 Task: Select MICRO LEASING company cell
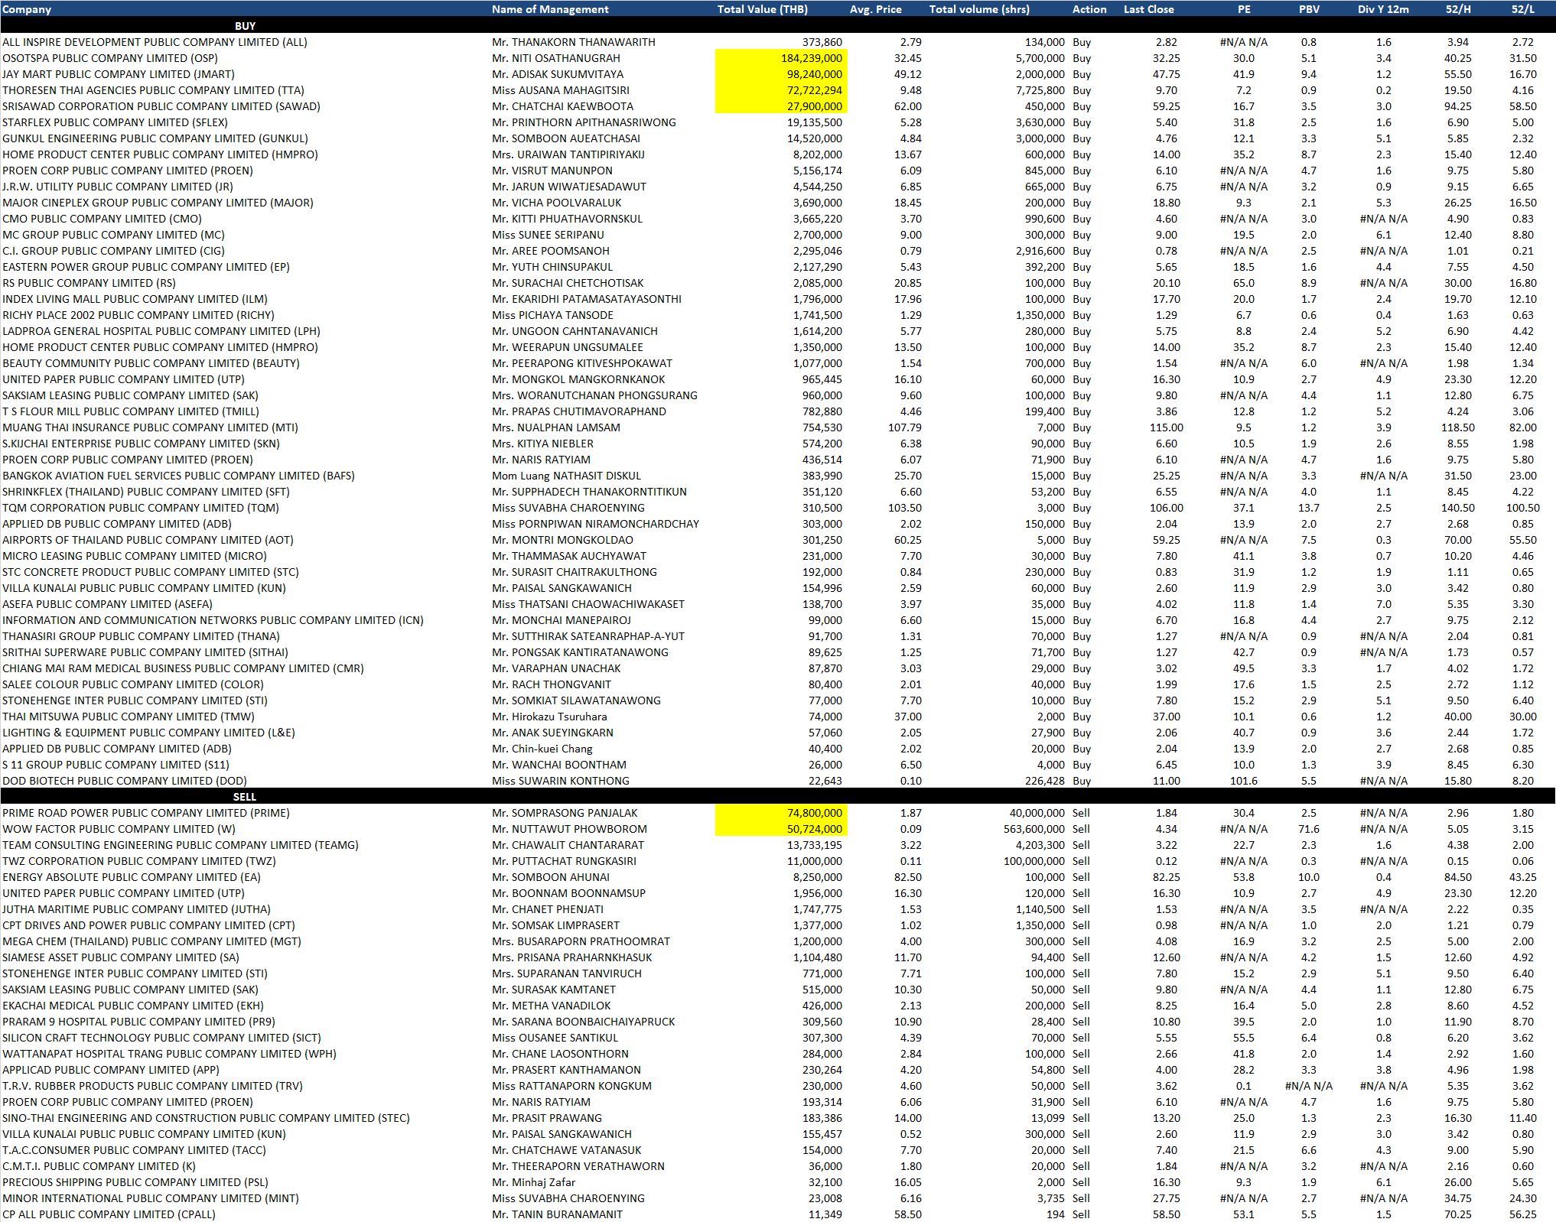[135, 556]
